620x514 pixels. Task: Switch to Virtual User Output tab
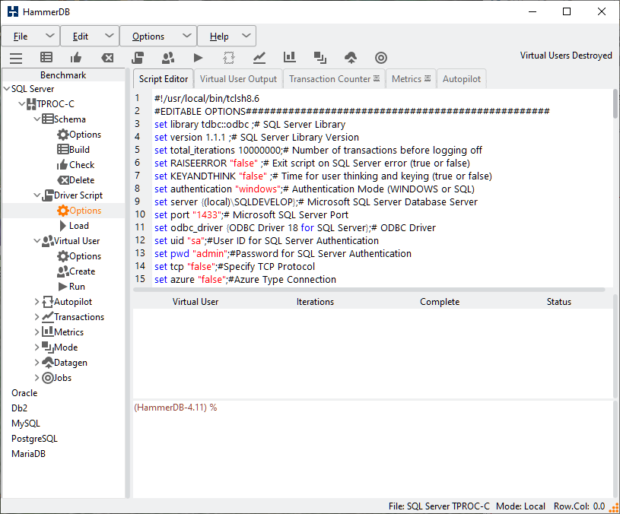click(x=238, y=79)
